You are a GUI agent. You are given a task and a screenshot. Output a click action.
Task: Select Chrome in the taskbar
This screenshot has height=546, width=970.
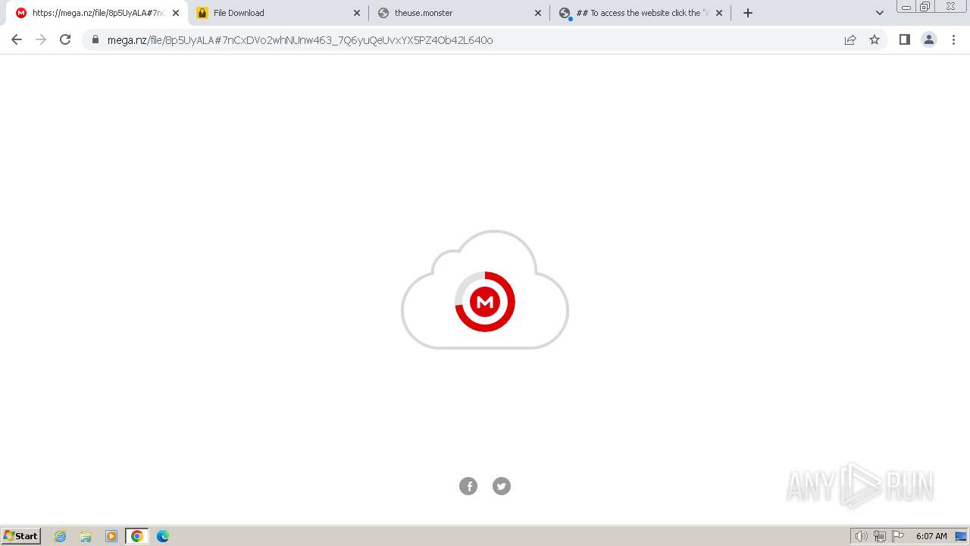[137, 536]
